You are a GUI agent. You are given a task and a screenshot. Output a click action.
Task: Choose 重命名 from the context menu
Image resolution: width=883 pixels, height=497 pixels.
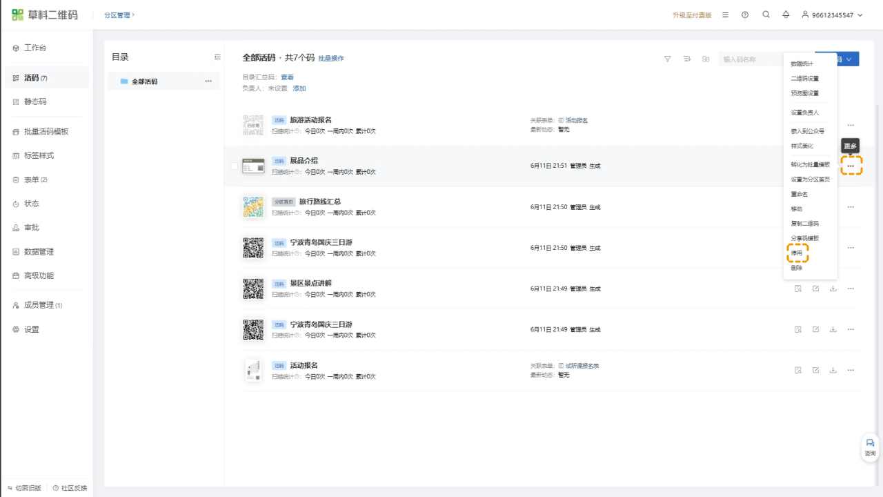pyautogui.click(x=799, y=194)
